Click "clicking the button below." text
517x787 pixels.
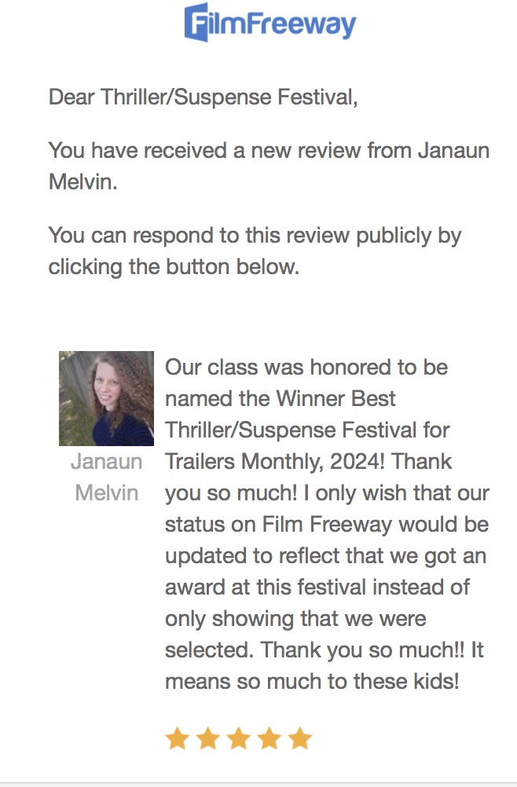[174, 266]
